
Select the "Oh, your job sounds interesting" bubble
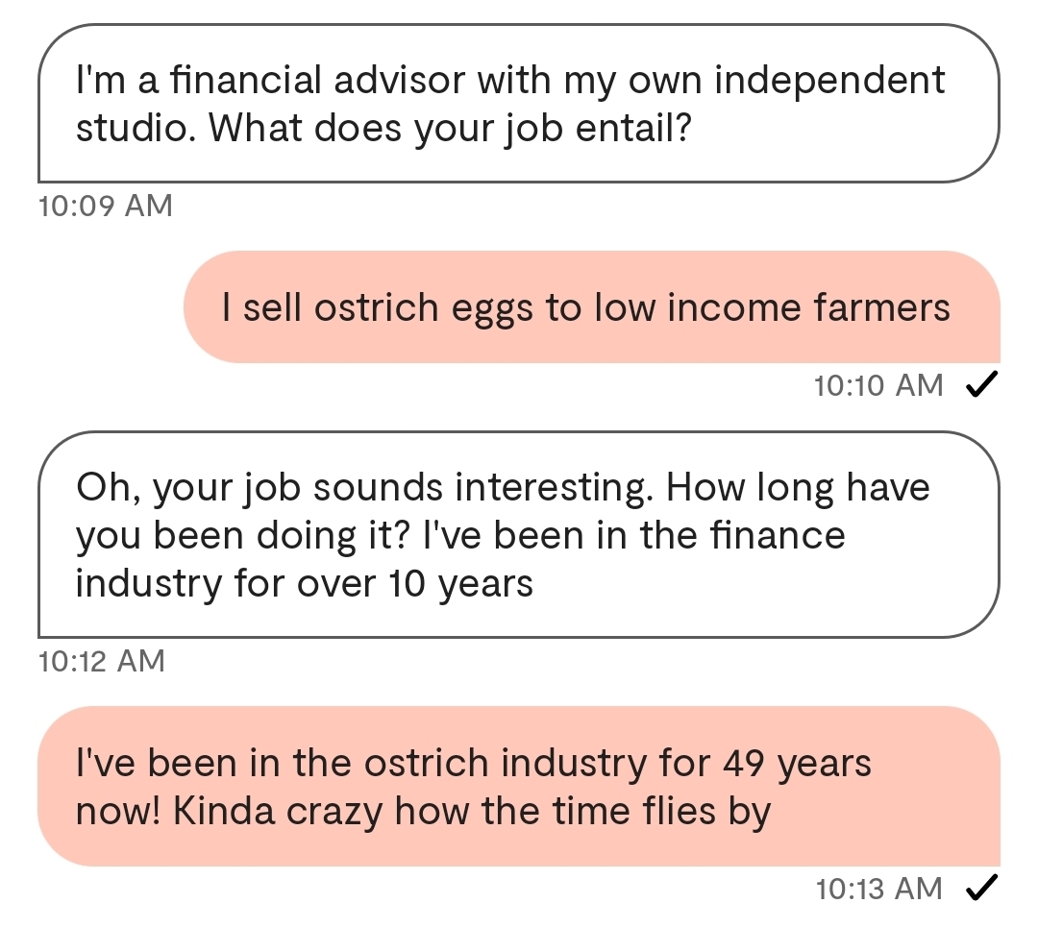pyautogui.click(x=519, y=535)
